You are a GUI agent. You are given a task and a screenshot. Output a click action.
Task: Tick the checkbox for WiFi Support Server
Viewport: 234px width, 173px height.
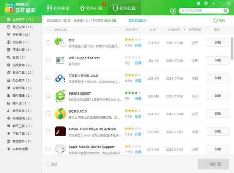click(x=48, y=60)
